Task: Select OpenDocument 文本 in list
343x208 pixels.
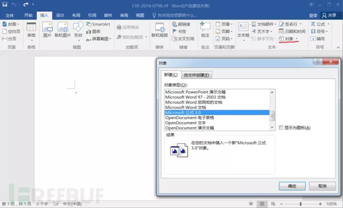Action: coord(217,123)
